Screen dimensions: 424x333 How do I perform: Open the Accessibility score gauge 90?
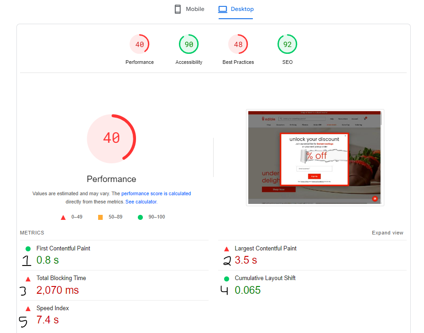[189, 44]
